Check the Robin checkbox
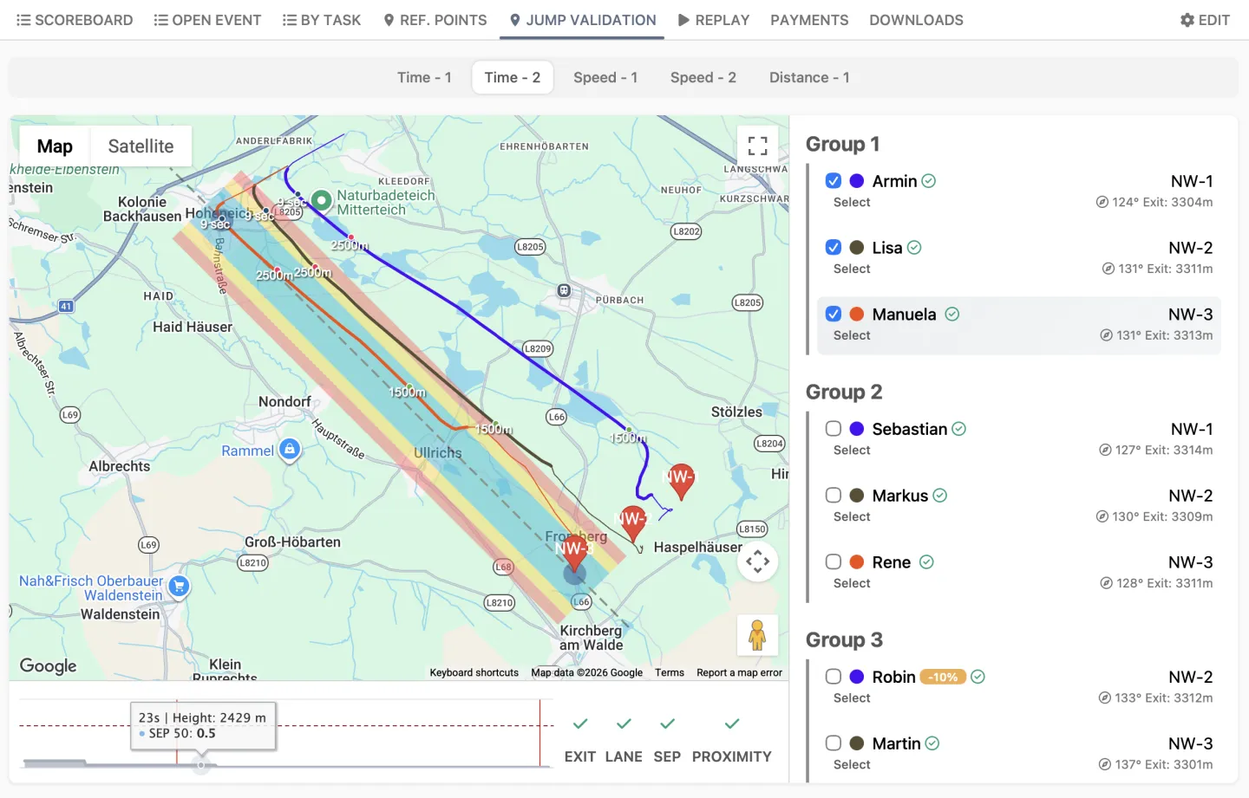 (x=834, y=676)
